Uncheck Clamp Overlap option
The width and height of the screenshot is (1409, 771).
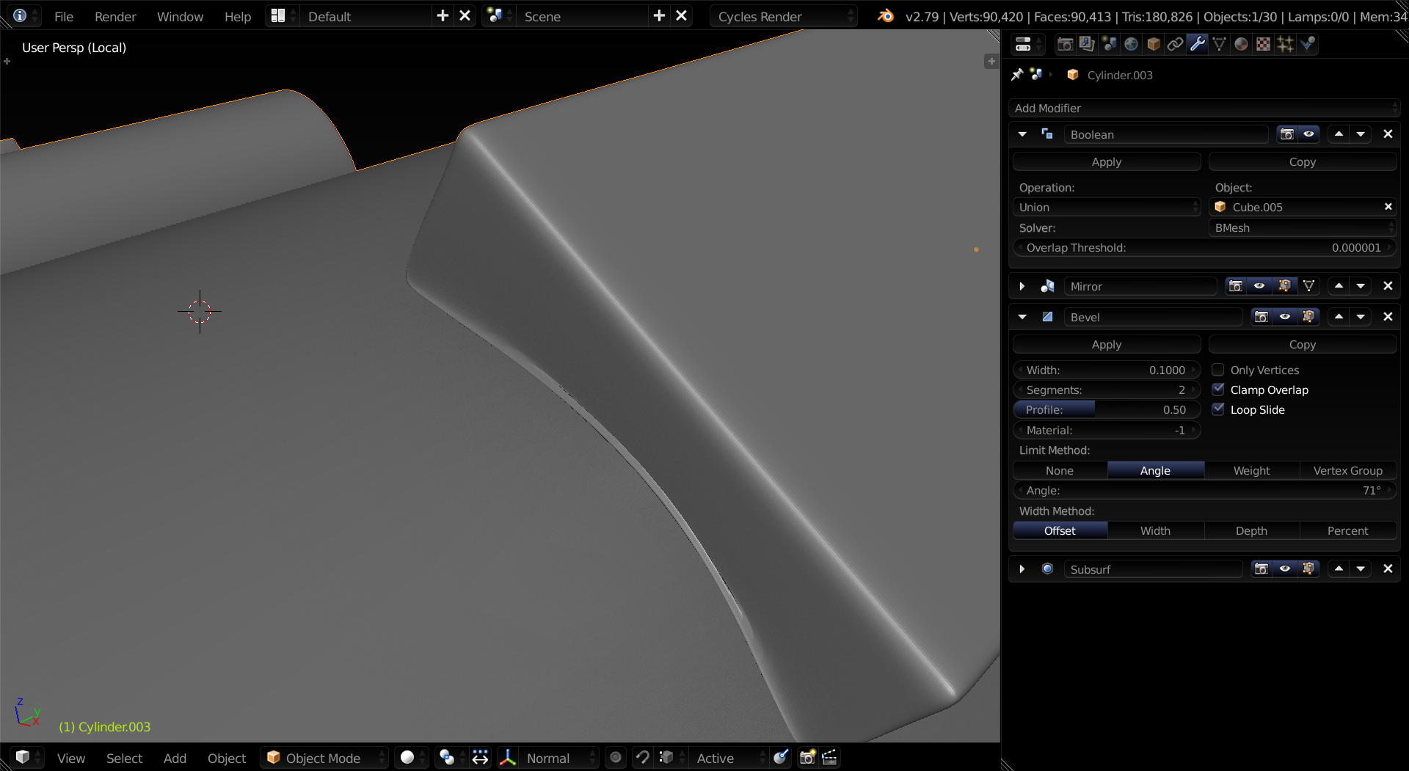point(1218,390)
